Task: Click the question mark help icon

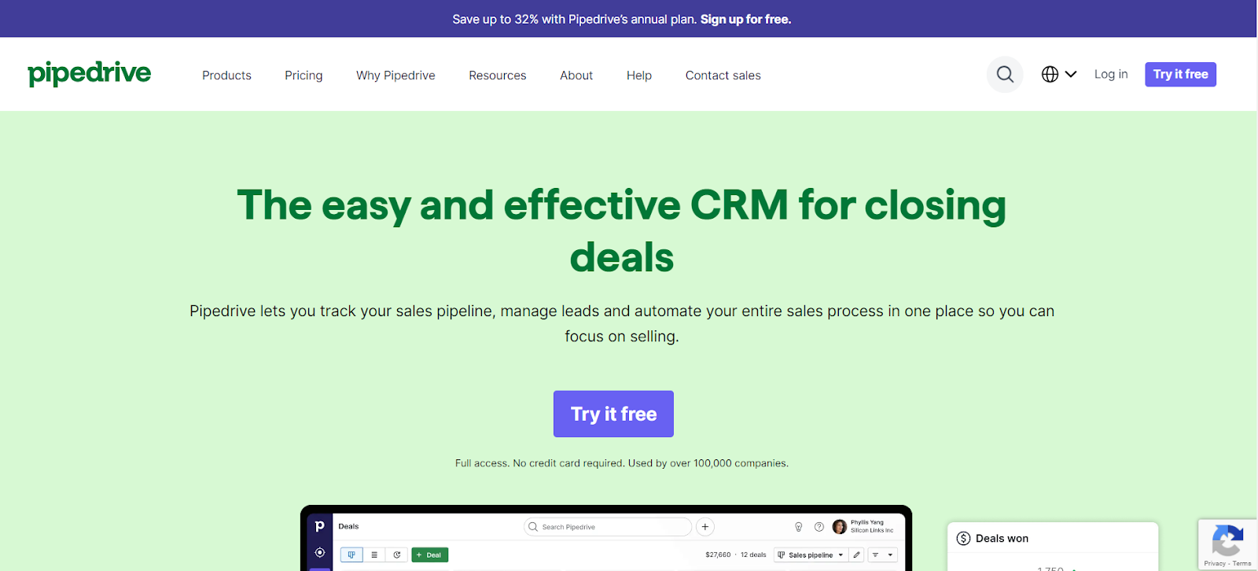Action: pyautogui.click(x=819, y=527)
